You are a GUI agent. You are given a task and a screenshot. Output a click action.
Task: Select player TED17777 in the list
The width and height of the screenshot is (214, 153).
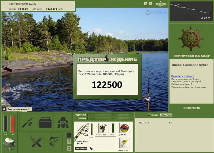144,123
